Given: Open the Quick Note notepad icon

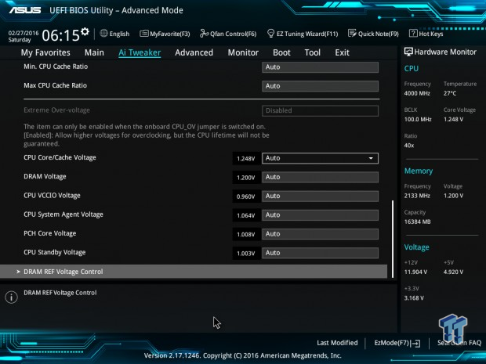Looking at the screenshot, I should [352, 33].
